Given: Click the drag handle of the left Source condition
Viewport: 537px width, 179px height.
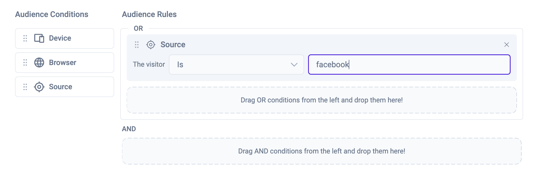Looking at the screenshot, I should 25,87.
